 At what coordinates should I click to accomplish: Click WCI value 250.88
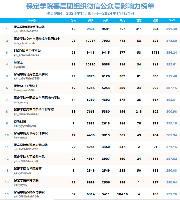coord(172,171)
